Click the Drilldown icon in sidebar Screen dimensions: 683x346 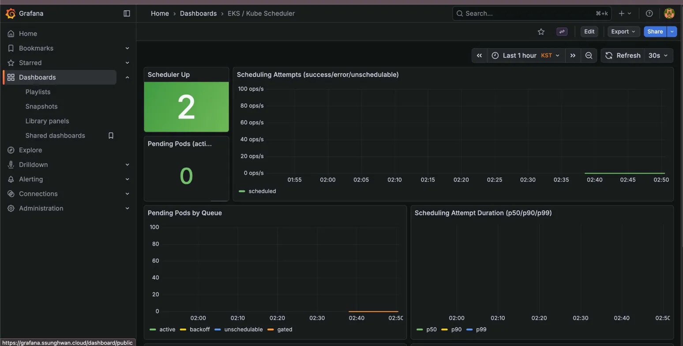click(11, 165)
